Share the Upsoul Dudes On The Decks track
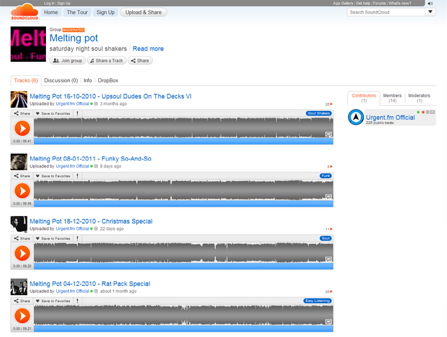The width and height of the screenshot is (447, 337). [x=22, y=113]
